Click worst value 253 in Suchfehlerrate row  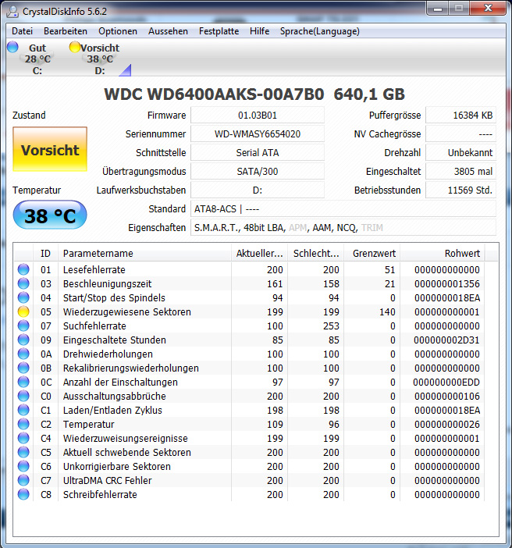coord(331,326)
